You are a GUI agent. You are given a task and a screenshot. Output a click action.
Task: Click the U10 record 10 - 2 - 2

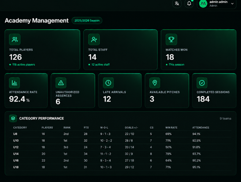click(106, 141)
